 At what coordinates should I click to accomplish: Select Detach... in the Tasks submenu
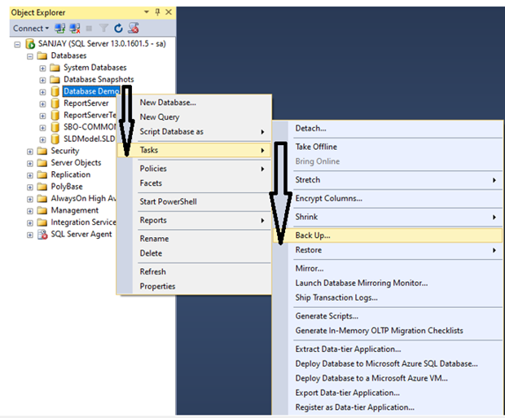tap(388, 129)
